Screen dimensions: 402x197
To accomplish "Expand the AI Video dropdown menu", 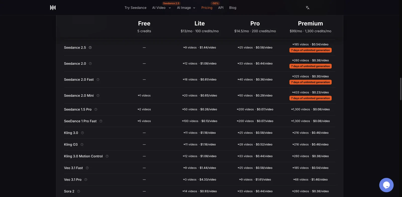I will 162,8.
